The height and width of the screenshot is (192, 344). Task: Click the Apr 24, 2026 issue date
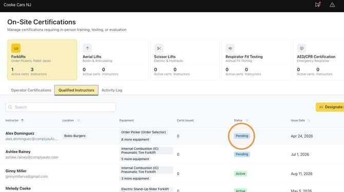(302, 136)
